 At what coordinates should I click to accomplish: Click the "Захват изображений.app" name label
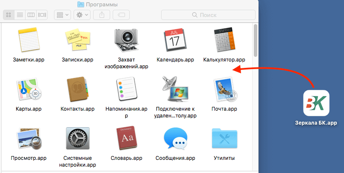point(126,63)
